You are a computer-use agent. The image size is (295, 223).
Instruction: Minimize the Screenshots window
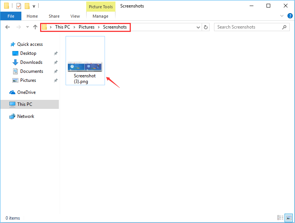[252, 6]
